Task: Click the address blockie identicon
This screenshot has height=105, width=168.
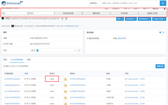Action: (x=3, y=18)
